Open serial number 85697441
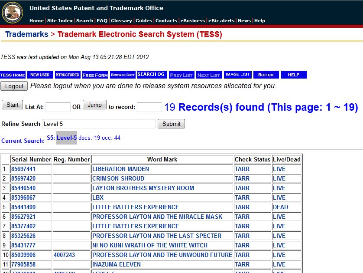363x273 pixels. point(23,169)
